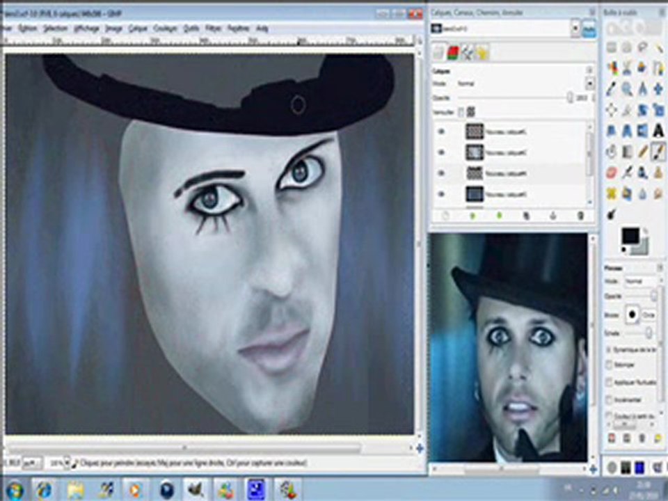Toggle the Verrouiller lock pixels checkbox
This screenshot has height=501, width=668.
click(461, 113)
